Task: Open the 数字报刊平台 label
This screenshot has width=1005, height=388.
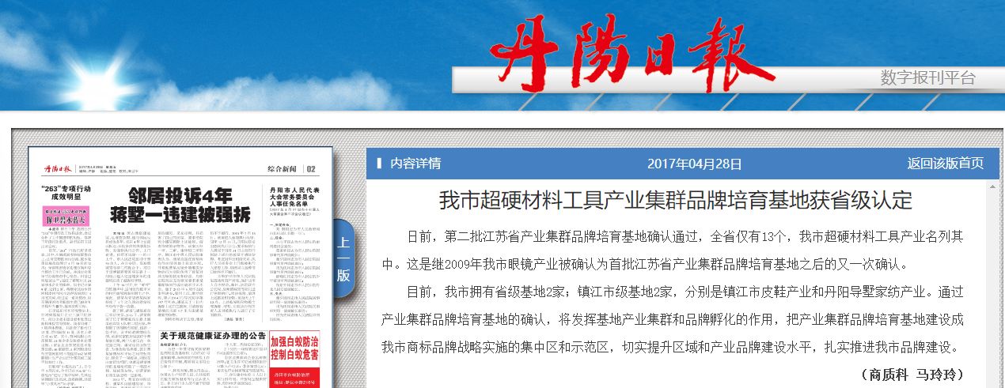Action: click(928, 77)
